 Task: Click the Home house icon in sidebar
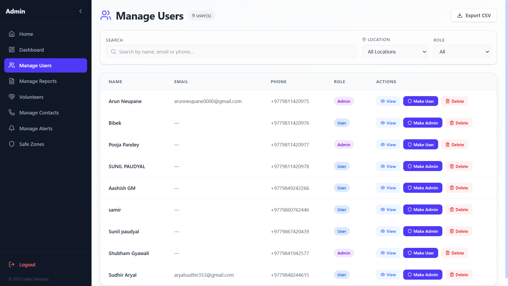pos(12,34)
